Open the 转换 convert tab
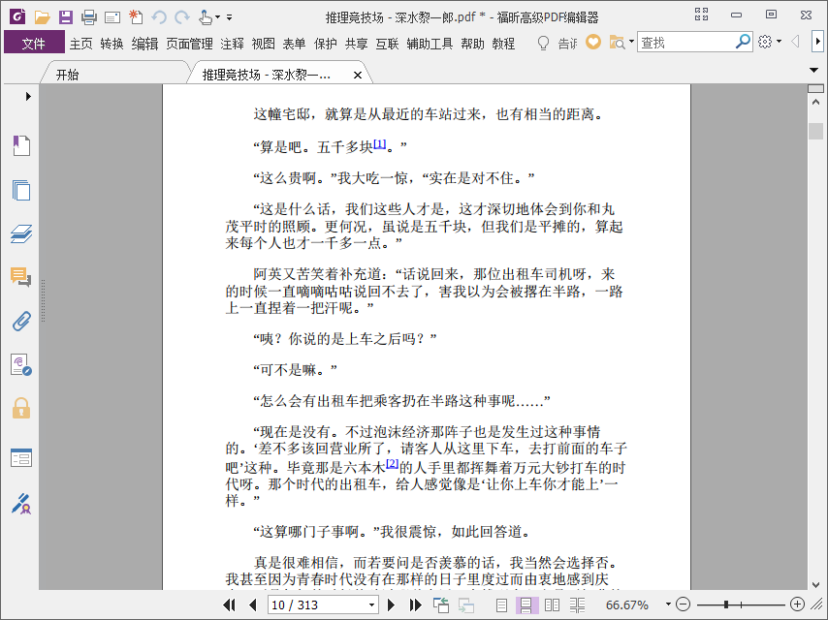 (x=111, y=44)
